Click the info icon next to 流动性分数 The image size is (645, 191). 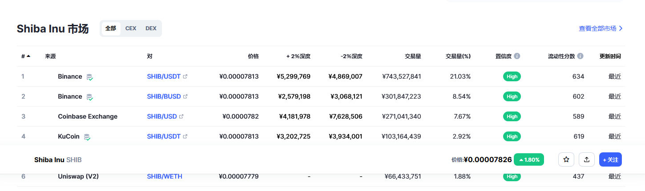click(580, 56)
